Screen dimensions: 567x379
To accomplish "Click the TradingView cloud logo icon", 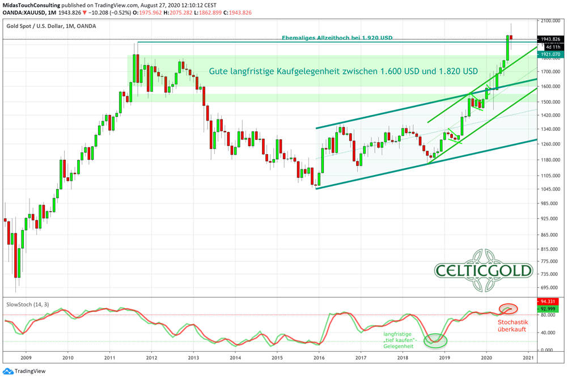I will coord(9,371).
